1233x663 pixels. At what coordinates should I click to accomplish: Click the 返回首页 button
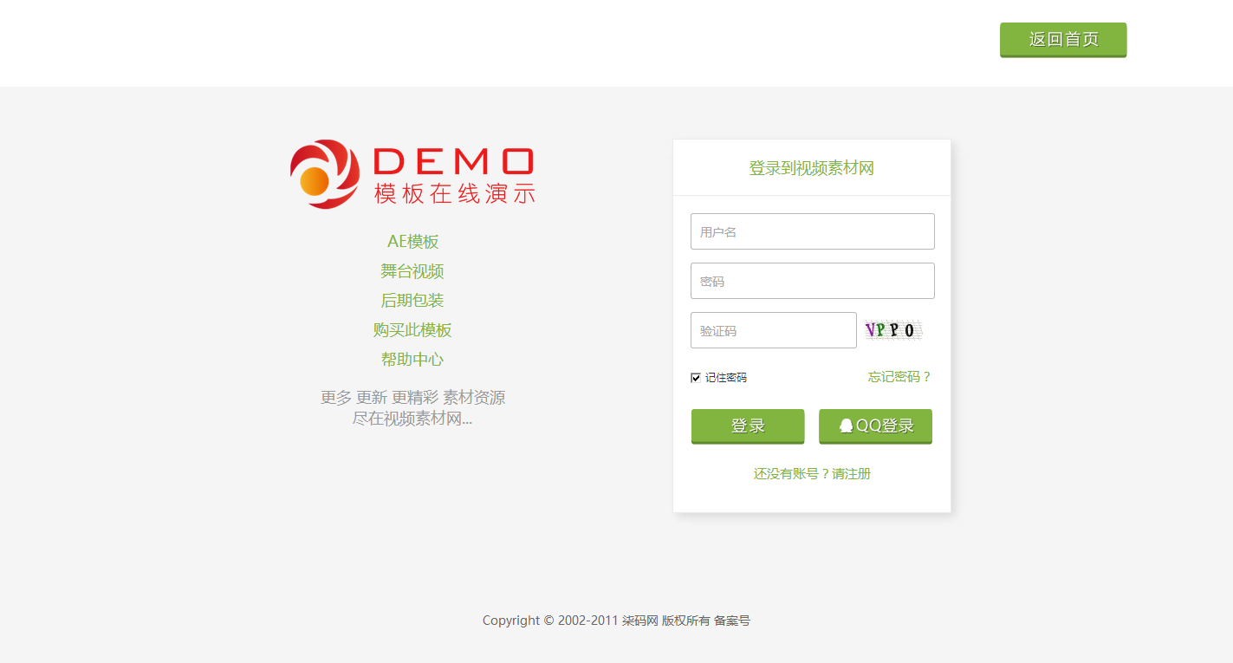point(1063,40)
